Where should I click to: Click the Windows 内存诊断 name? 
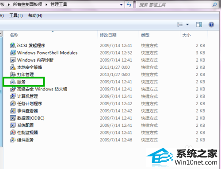point(35,60)
